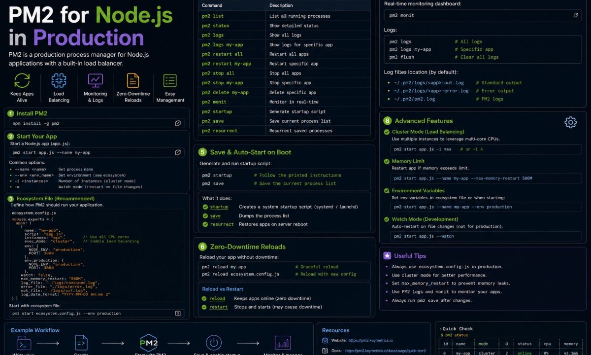Viewport: 591px width, 355px height.
Task: Click the star icon beside Useful Tips
Action: click(387, 255)
